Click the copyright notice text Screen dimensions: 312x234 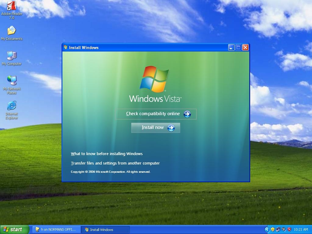111,172
